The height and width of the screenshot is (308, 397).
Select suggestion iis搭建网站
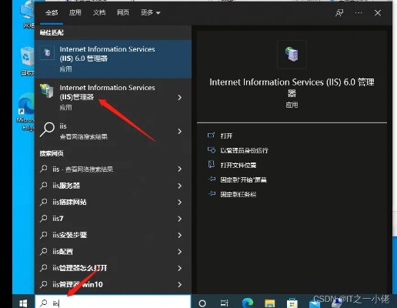(x=69, y=203)
